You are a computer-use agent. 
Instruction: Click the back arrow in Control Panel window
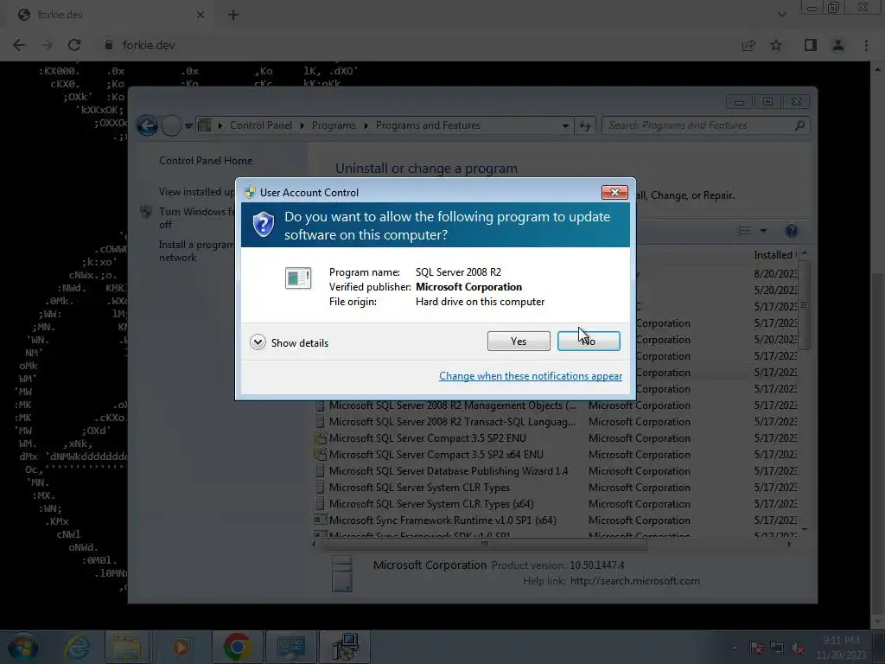click(x=147, y=125)
